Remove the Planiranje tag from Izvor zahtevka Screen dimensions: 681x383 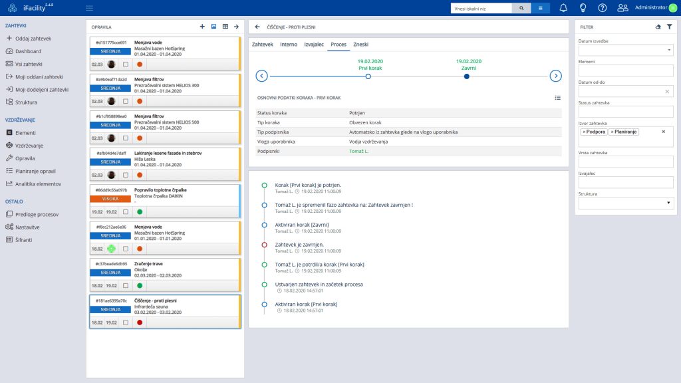[x=613, y=132]
